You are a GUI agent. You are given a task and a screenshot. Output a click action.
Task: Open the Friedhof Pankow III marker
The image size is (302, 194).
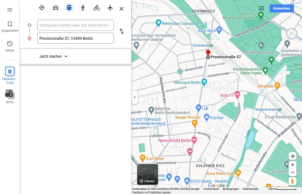(261, 46)
